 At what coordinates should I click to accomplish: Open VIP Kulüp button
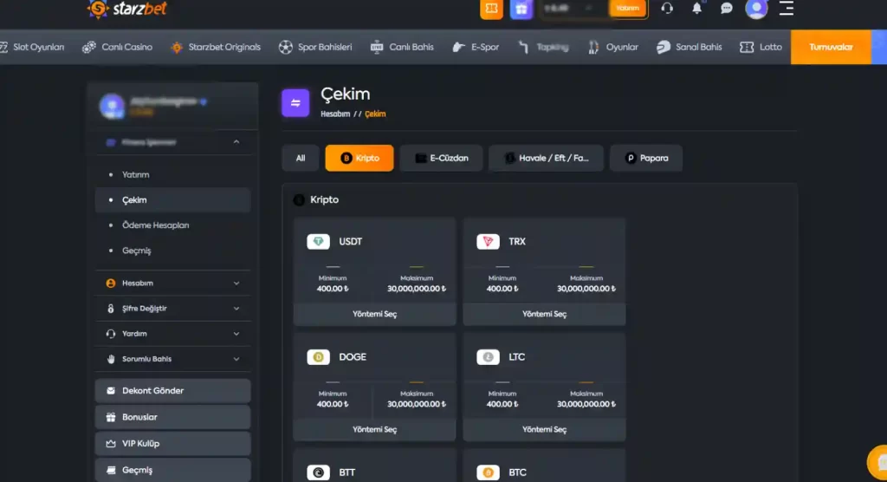coord(173,444)
